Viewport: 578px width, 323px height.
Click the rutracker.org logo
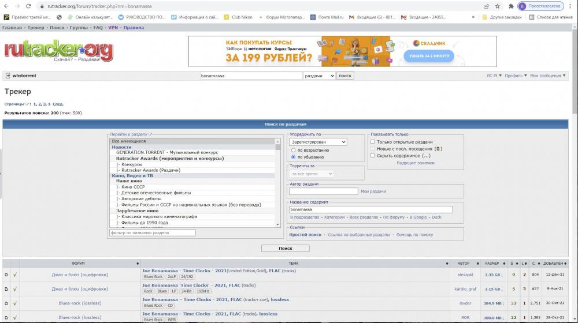click(x=58, y=51)
